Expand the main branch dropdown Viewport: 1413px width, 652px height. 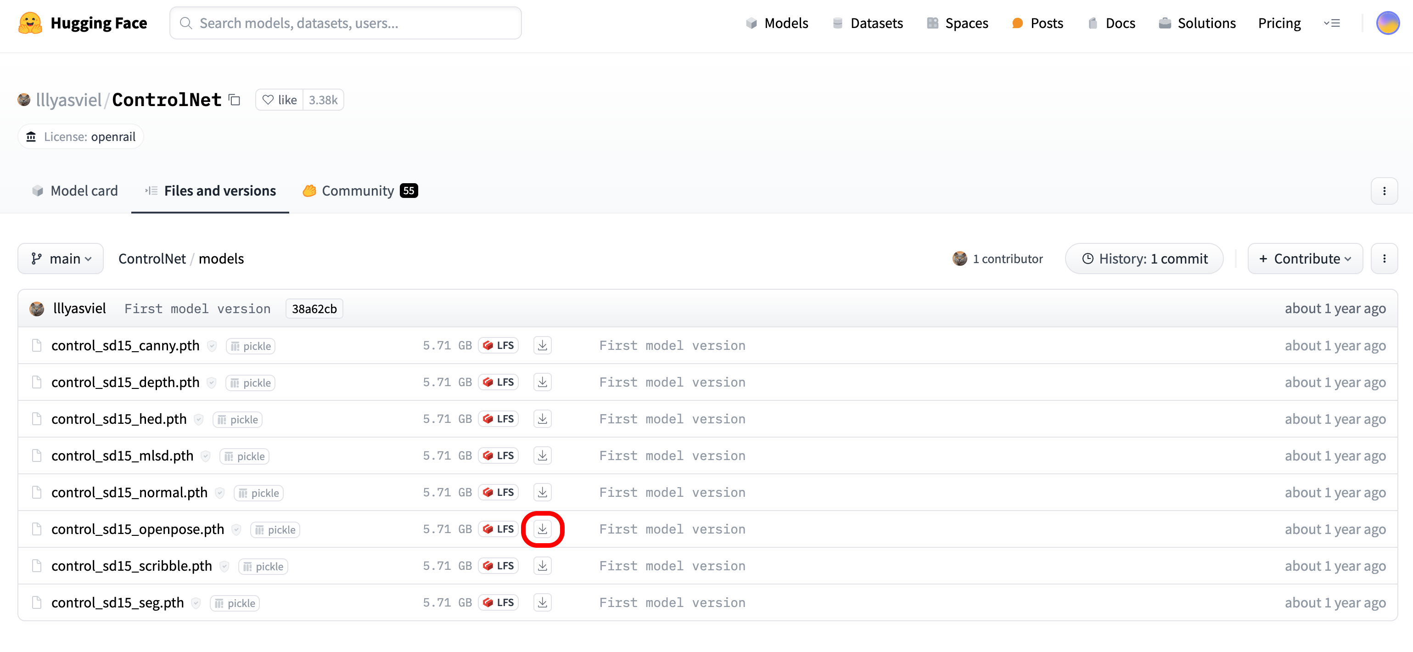[x=60, y=259]
